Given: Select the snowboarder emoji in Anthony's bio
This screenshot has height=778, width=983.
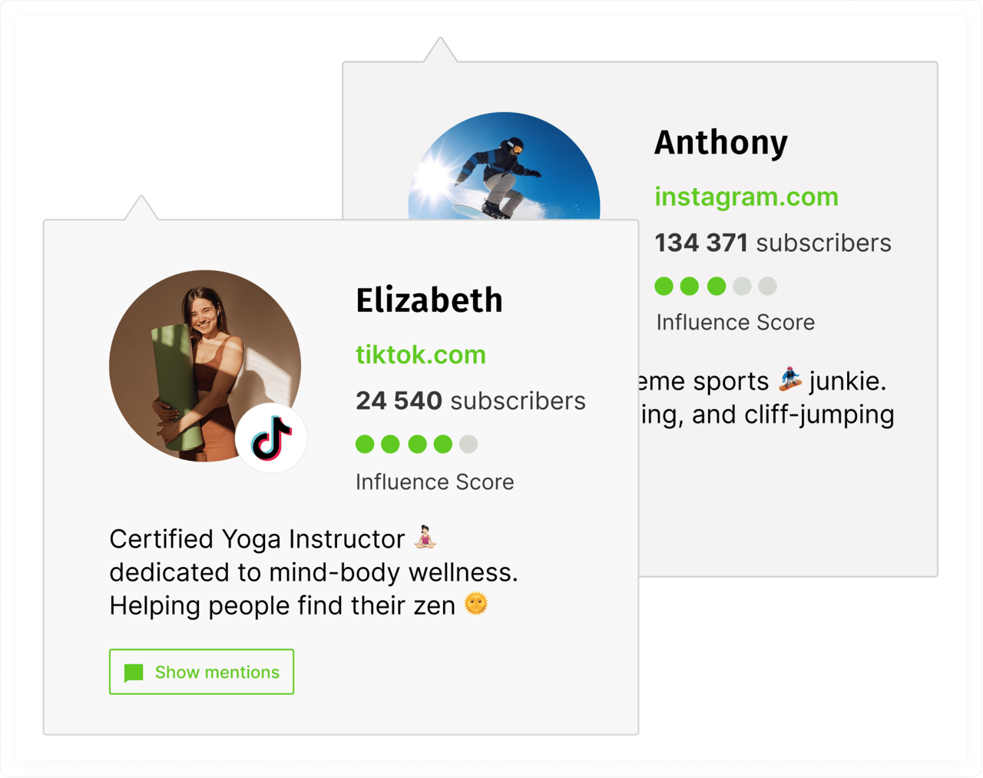Looking at the screenshot, I should 790,379.
